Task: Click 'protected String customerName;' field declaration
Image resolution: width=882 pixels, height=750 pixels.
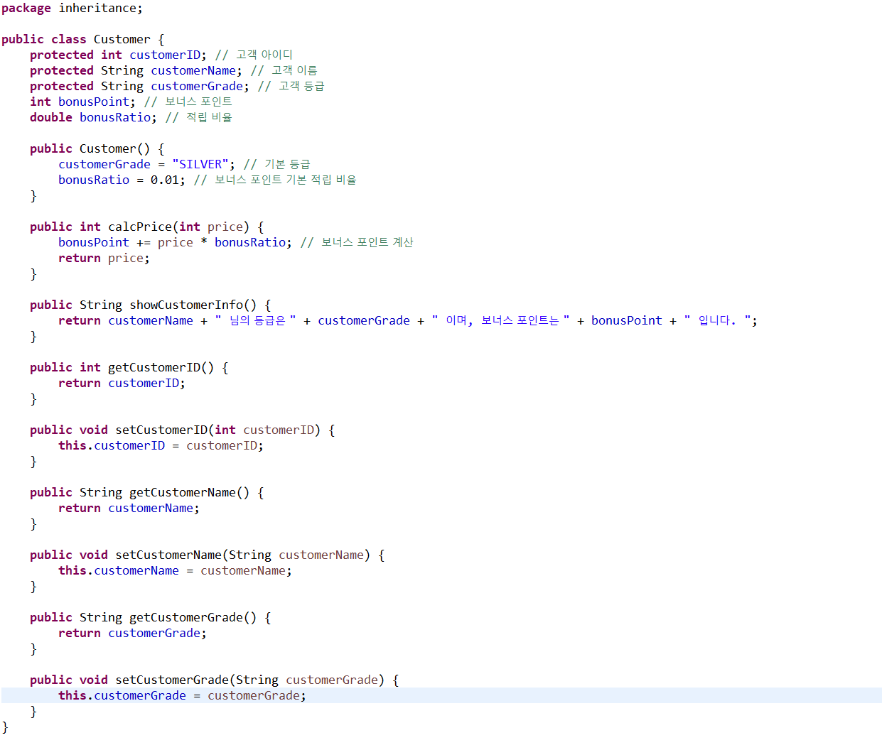Action: pyautogui.click(x=136, y=71)
